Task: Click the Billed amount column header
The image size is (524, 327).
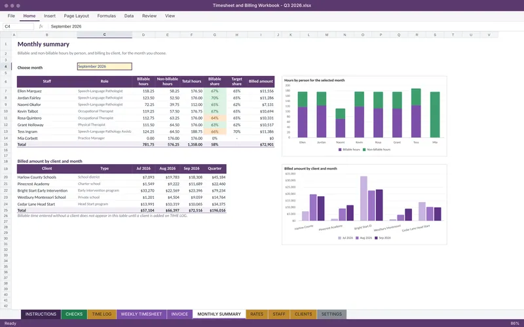Action: [x=261, y=81]
